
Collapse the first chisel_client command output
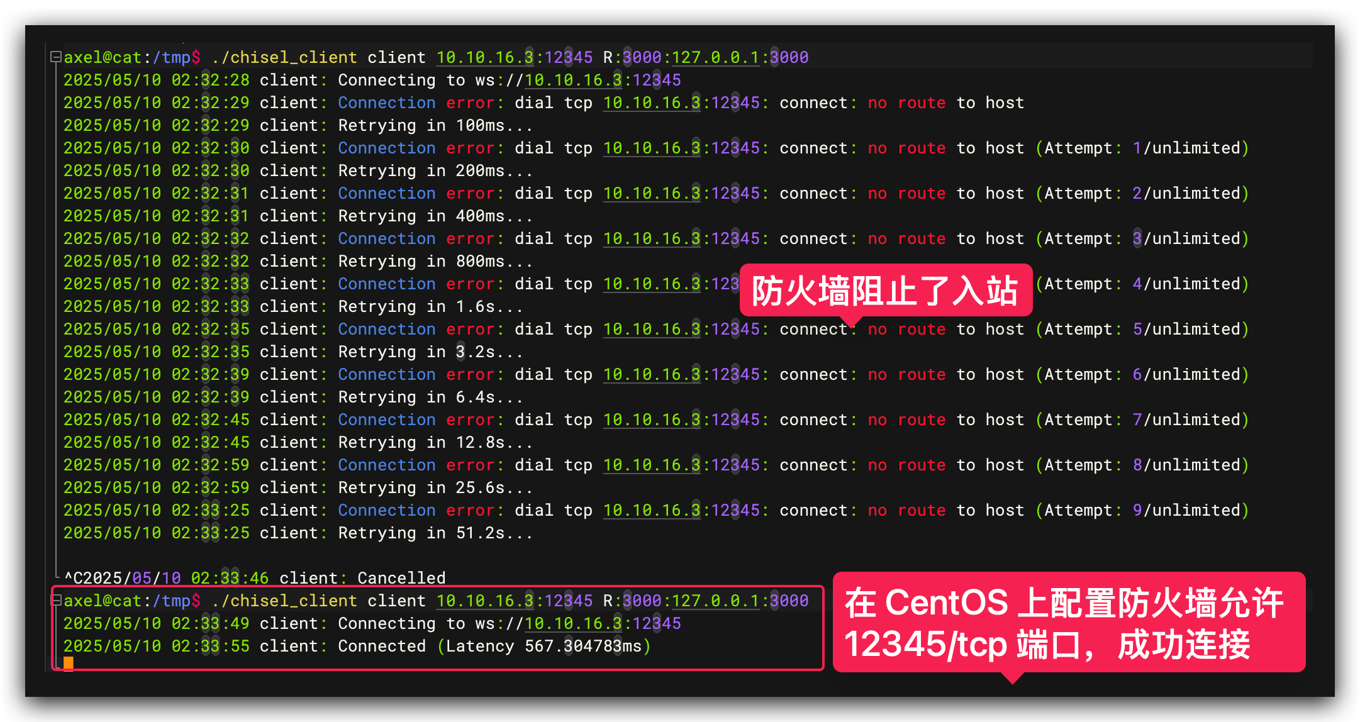(x=55, y=57)
